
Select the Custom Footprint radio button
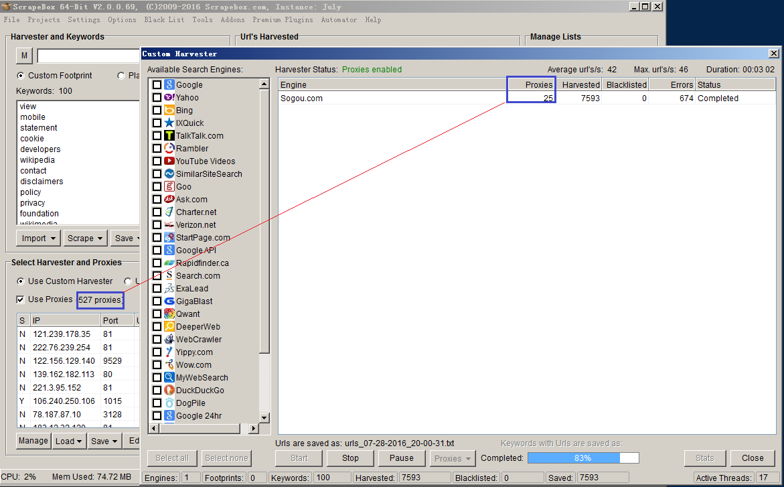tap(21, 76)
